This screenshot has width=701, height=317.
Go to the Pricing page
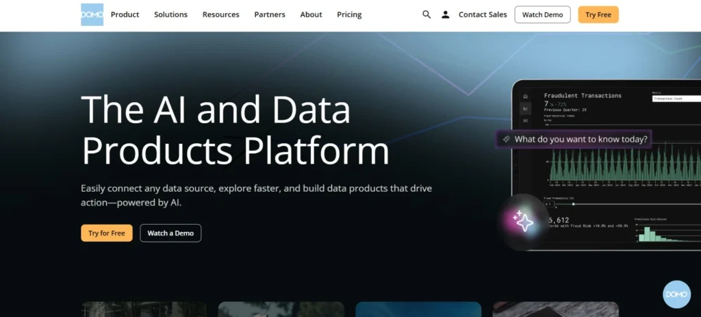pos(349,14)
